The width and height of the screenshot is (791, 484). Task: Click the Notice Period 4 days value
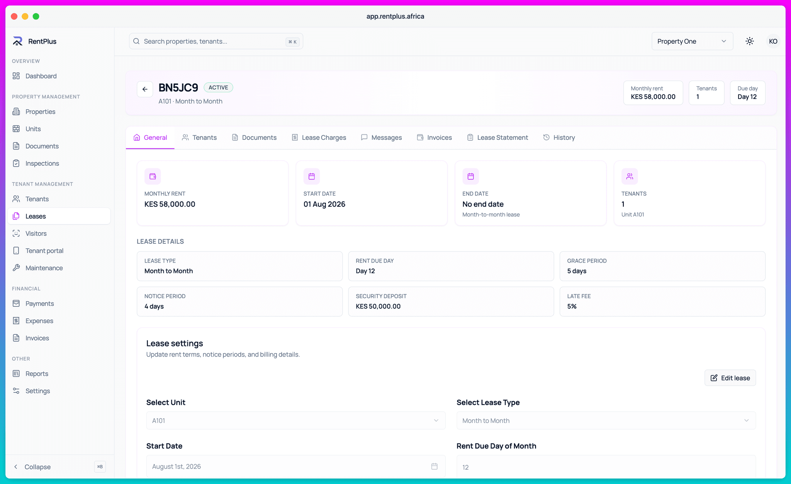pos(154,306)
